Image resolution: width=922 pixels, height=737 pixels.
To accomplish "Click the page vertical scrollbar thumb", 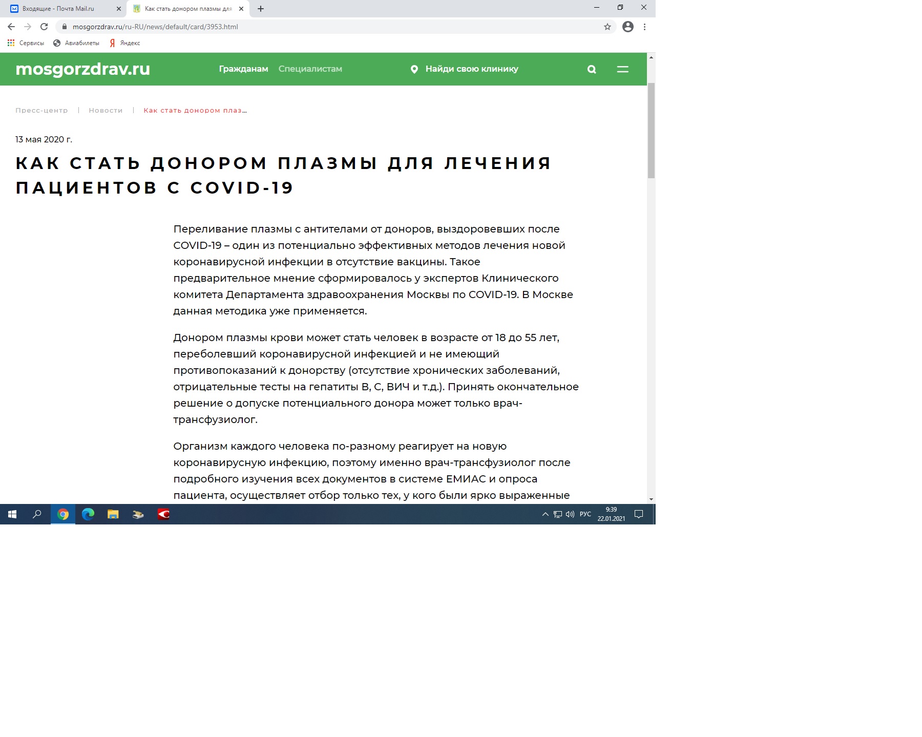I will (651, 131).
